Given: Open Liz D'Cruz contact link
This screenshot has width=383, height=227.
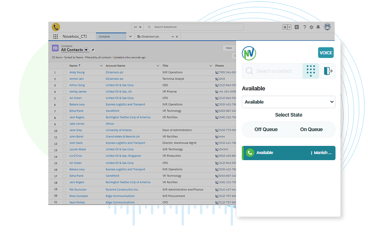Looking at the screenshot, I should (75, 156).
